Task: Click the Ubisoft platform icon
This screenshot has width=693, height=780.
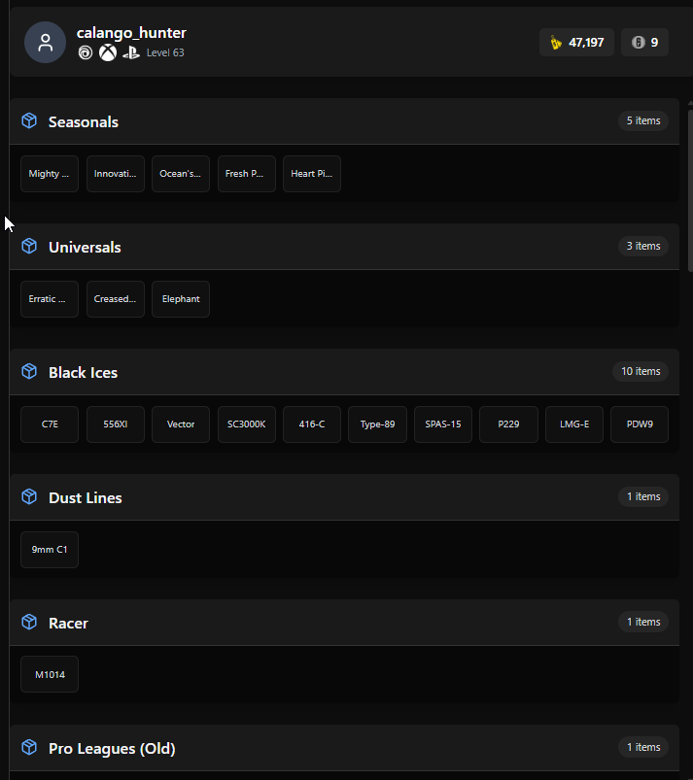Action: [86, 52]
